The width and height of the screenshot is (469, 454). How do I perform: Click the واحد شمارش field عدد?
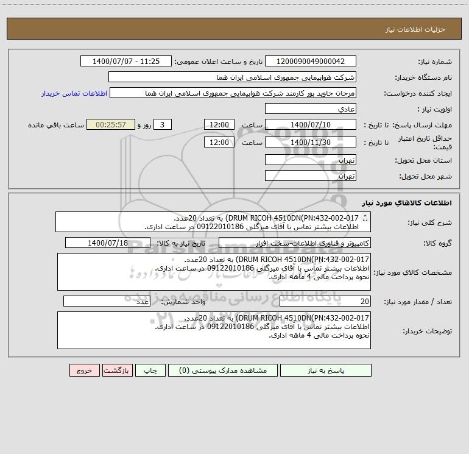point(107,301)
